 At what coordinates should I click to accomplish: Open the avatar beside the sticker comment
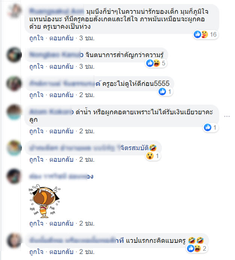pyautogui.click(x=14, y=176)
